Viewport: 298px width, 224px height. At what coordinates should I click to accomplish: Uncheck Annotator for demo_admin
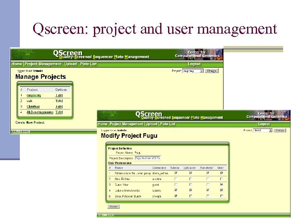[208, 173]
